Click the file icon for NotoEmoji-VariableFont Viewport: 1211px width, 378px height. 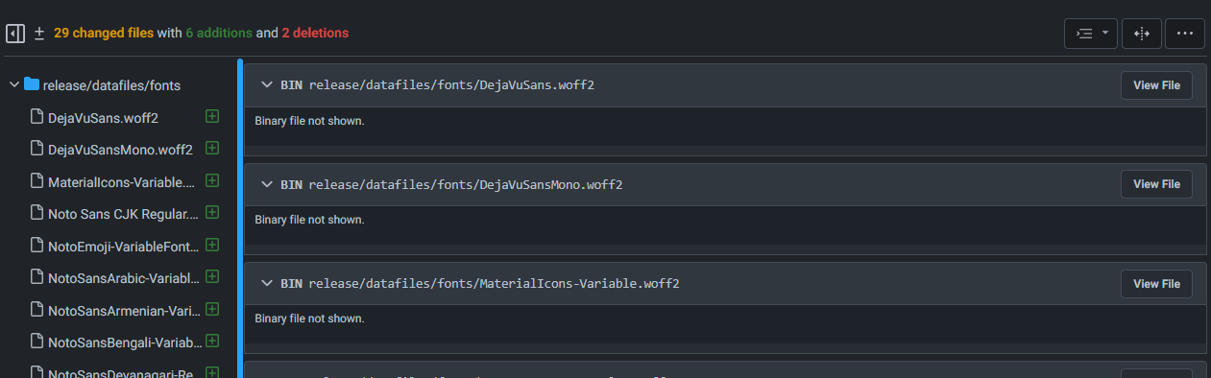(36, 246)
